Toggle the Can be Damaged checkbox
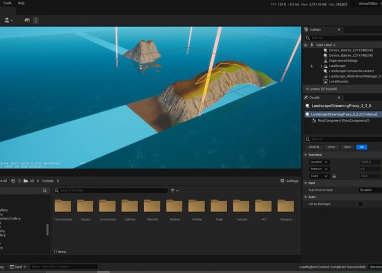The height and width of the screenshot is (273, 382). click(361, 204)
